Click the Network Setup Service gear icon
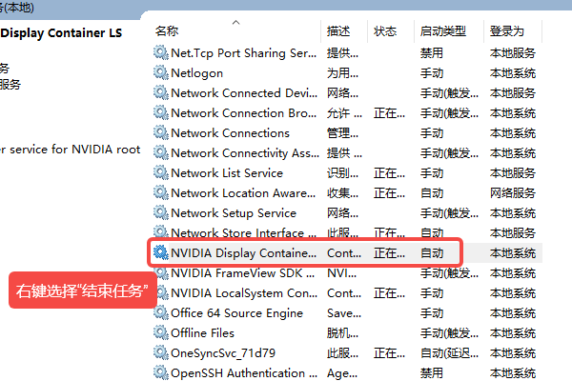This screenshot has height=381, width=572. pyautogui.click(x=160, y=212)
